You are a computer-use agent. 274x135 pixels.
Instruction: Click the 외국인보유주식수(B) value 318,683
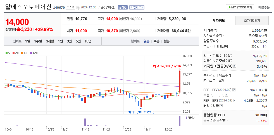click(261, 61)
